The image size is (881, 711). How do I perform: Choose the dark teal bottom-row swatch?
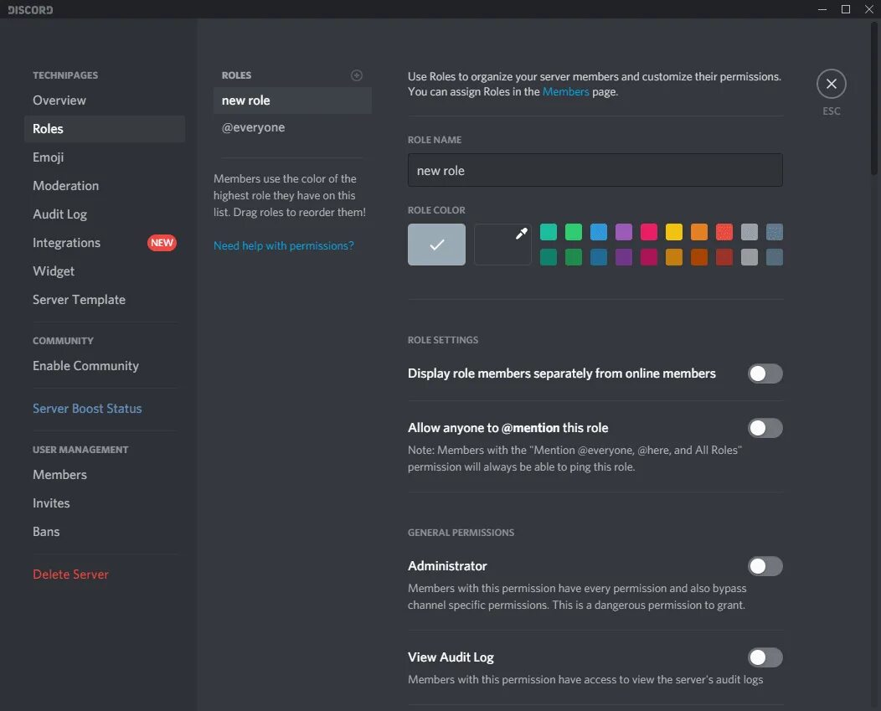click(549, 257)
